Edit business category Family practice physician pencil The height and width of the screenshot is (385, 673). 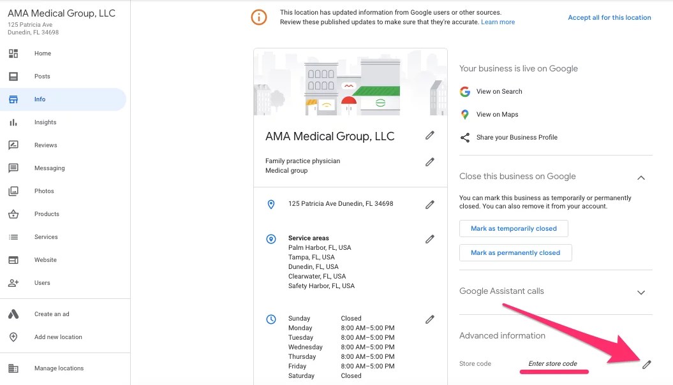click(x=430, y=162)
